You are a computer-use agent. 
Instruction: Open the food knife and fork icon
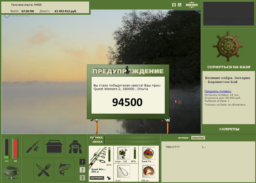coord(44,170)
